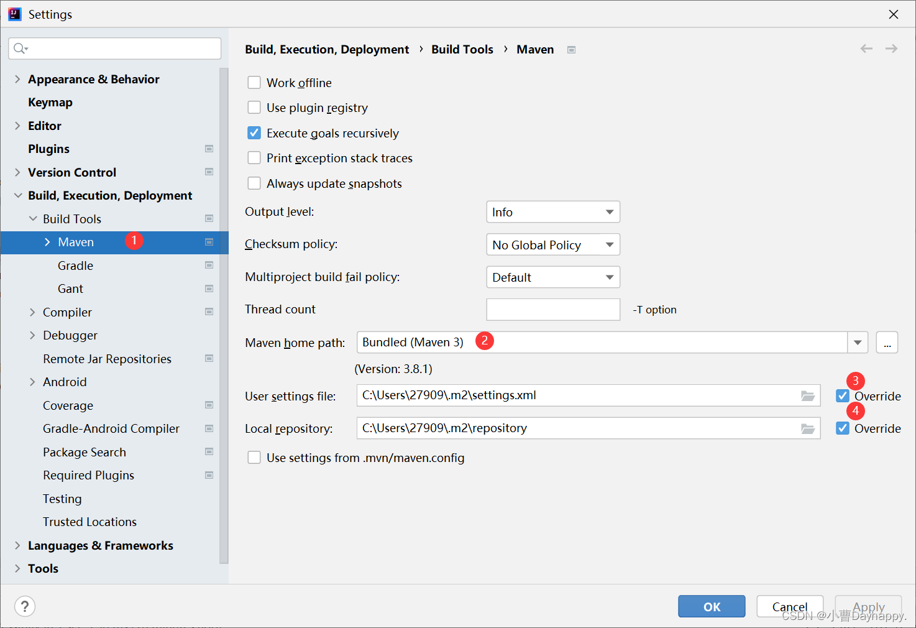Click the Cancel button
The height and width of the screenshot is (628, 916).
tap(790, 606)
